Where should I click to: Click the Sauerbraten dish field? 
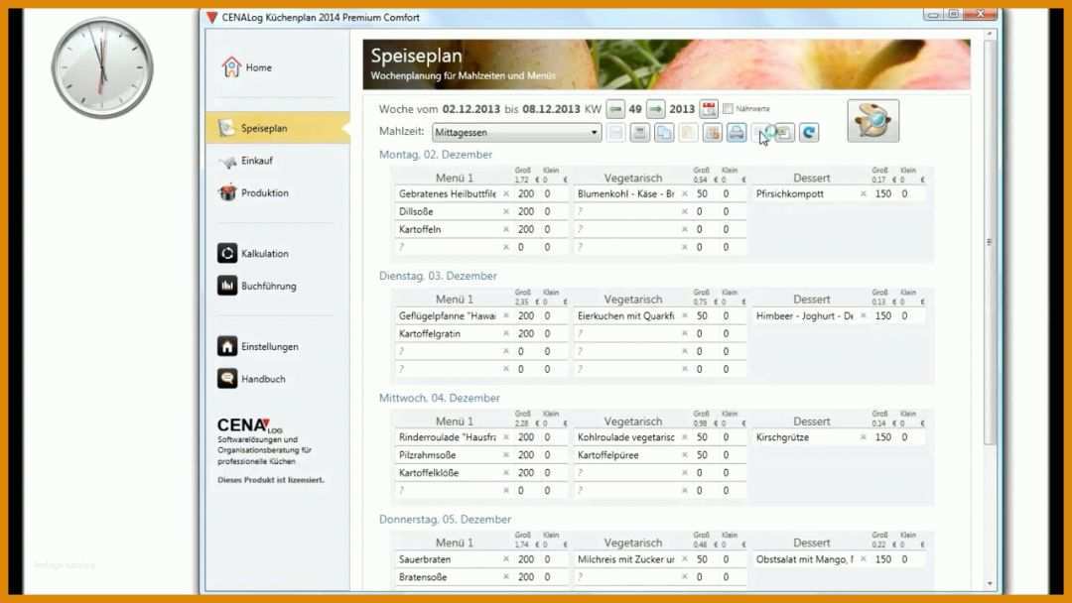click(447, 558)
